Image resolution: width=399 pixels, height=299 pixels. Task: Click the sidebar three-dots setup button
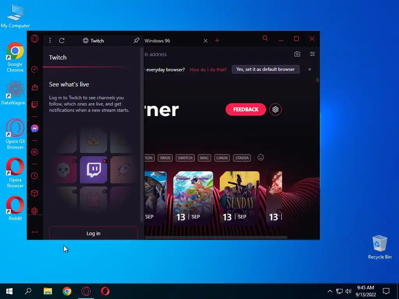tap(35, 232)
